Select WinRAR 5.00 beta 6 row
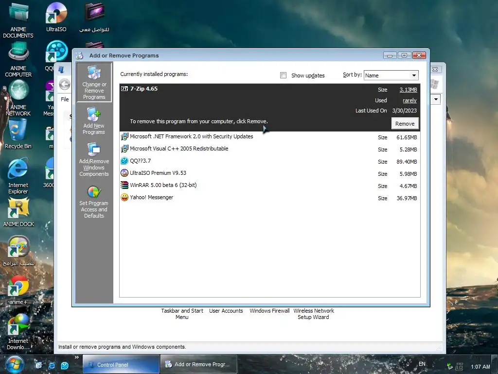Screen dimensions: 498x374 269,186
